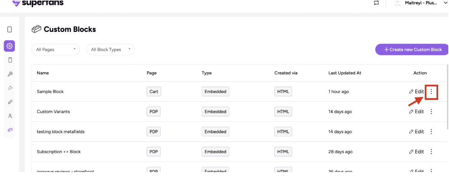449x176 pixels.
Task: Click the Page column header
Action: (152, 73)
